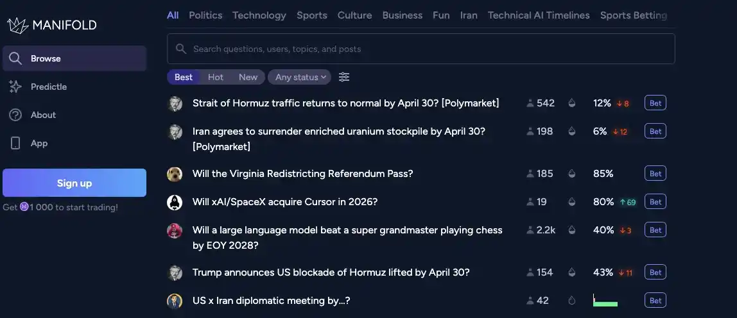Click liquidity drop icon on xAI/SpaceX row

(571, 201)
